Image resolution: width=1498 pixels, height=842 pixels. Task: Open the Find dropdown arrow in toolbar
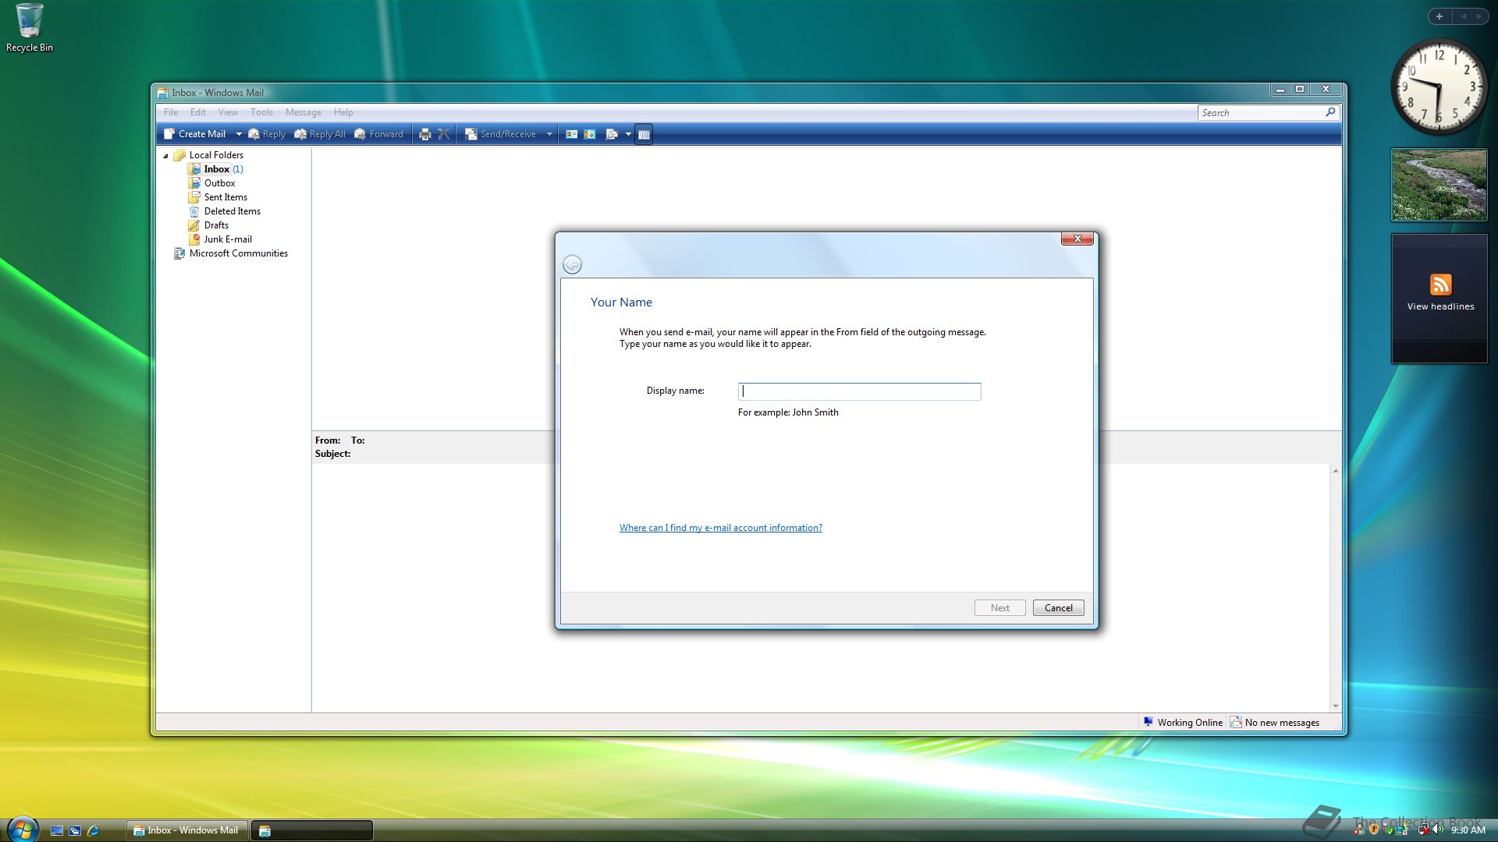coord(628,134)
